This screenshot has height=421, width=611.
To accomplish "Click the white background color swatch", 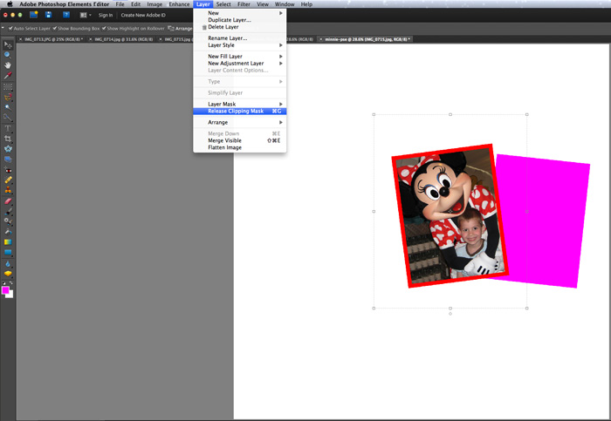I will point(10,295).
